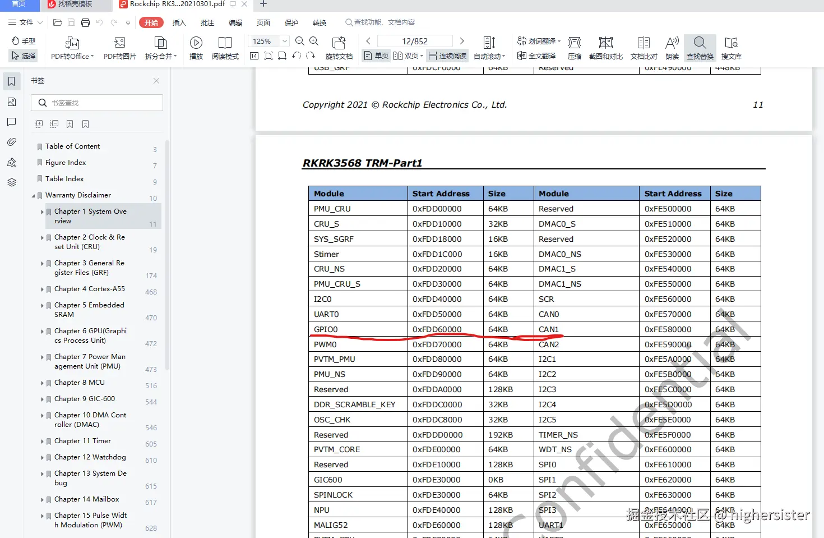Show the thumbnails panel in the sidebar
Screen dimensions: 824x538
[x=12, y=102]
